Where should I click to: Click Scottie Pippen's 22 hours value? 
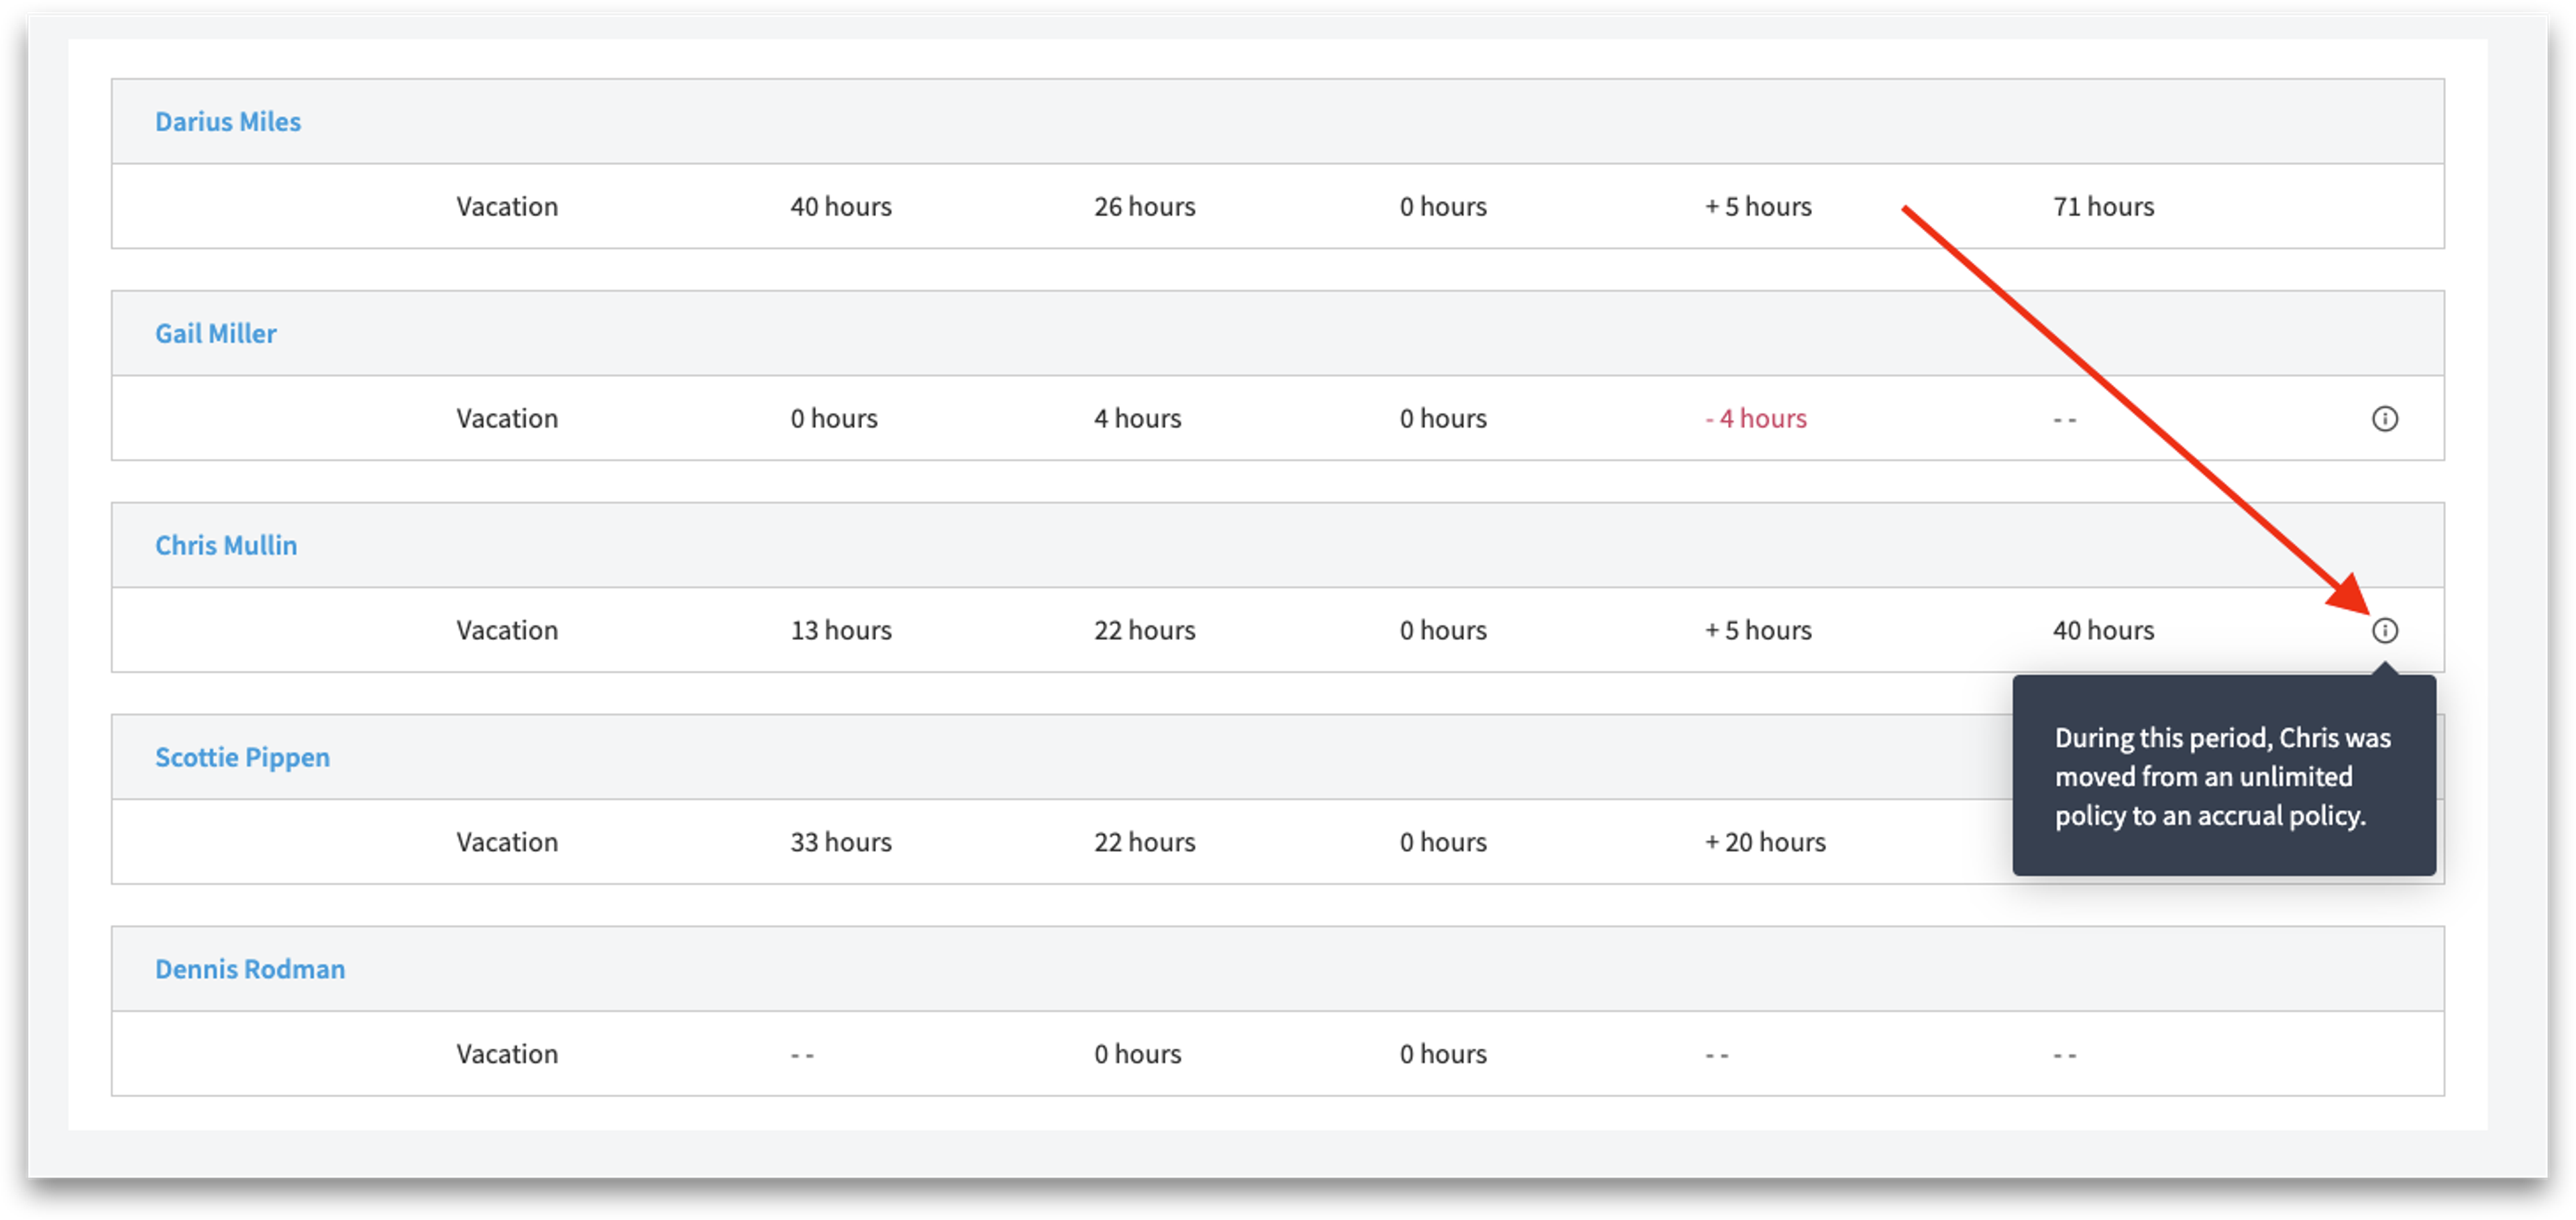tap(1145, 842)
